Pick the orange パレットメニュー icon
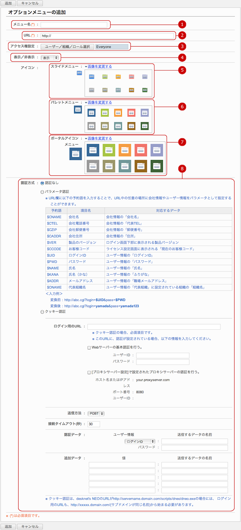 (118, 113)
